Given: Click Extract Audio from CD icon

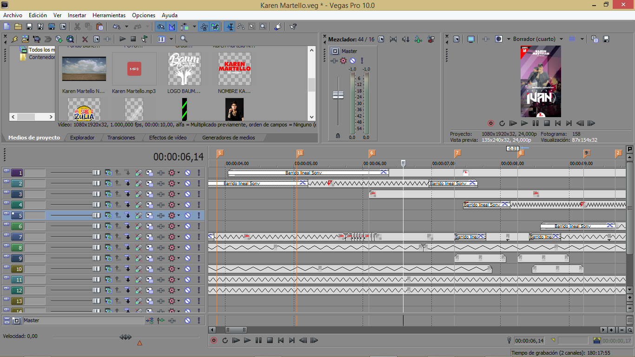Looking at the screenshot, I should [x=59, y=39].
